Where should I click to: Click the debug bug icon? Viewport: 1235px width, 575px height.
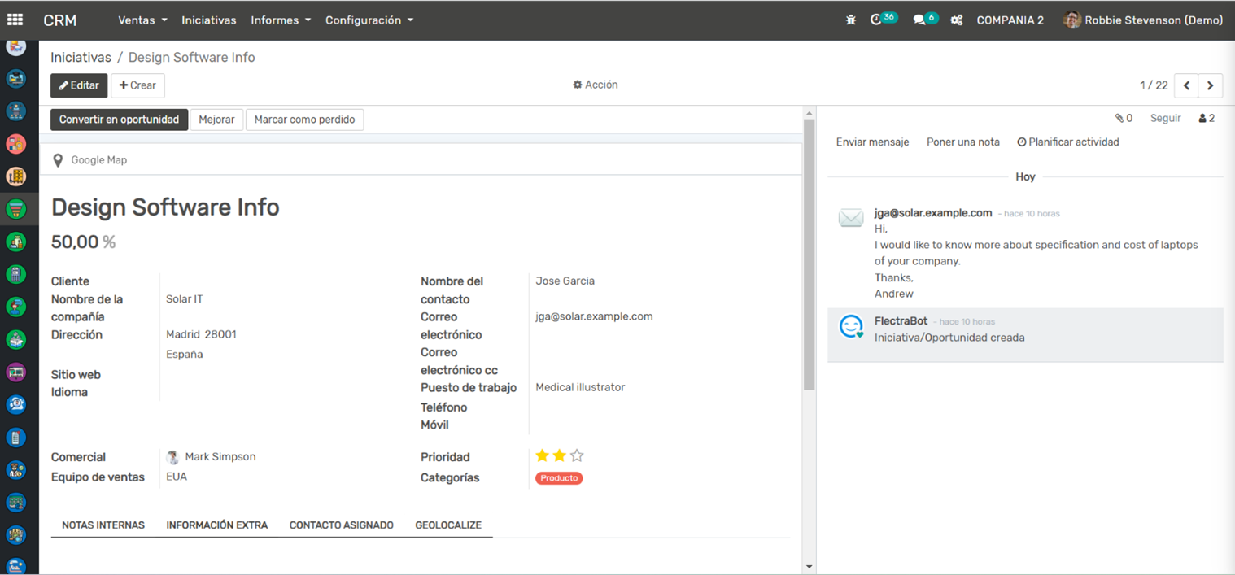[x=851, y=20]
